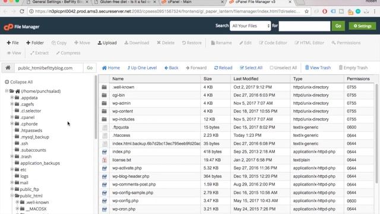Open the HTML Editor

(x=309, y=43)
